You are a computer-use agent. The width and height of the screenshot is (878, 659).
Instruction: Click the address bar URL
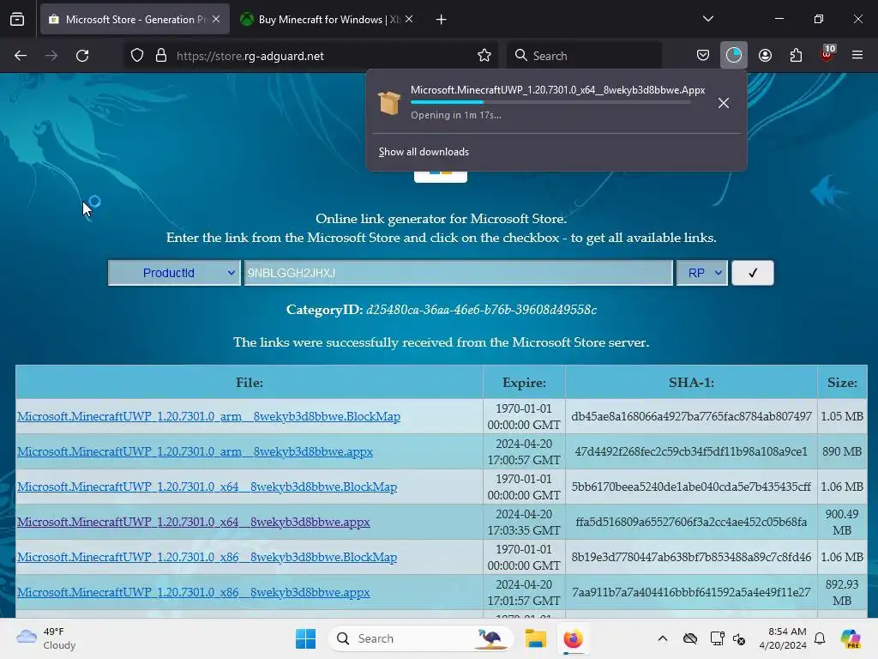coord(250,56)
